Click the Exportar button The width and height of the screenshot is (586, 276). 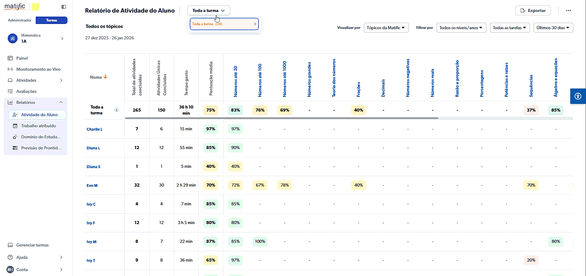pyautogui.click(x=533, y=10)
